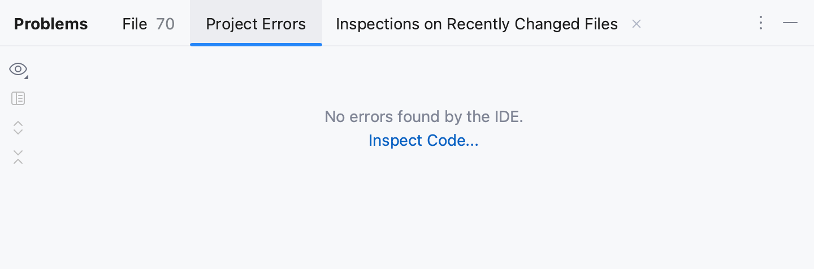Click empty header space left of options menu
The height and width of the screenshot is (269, 814).
coord(701,24)
